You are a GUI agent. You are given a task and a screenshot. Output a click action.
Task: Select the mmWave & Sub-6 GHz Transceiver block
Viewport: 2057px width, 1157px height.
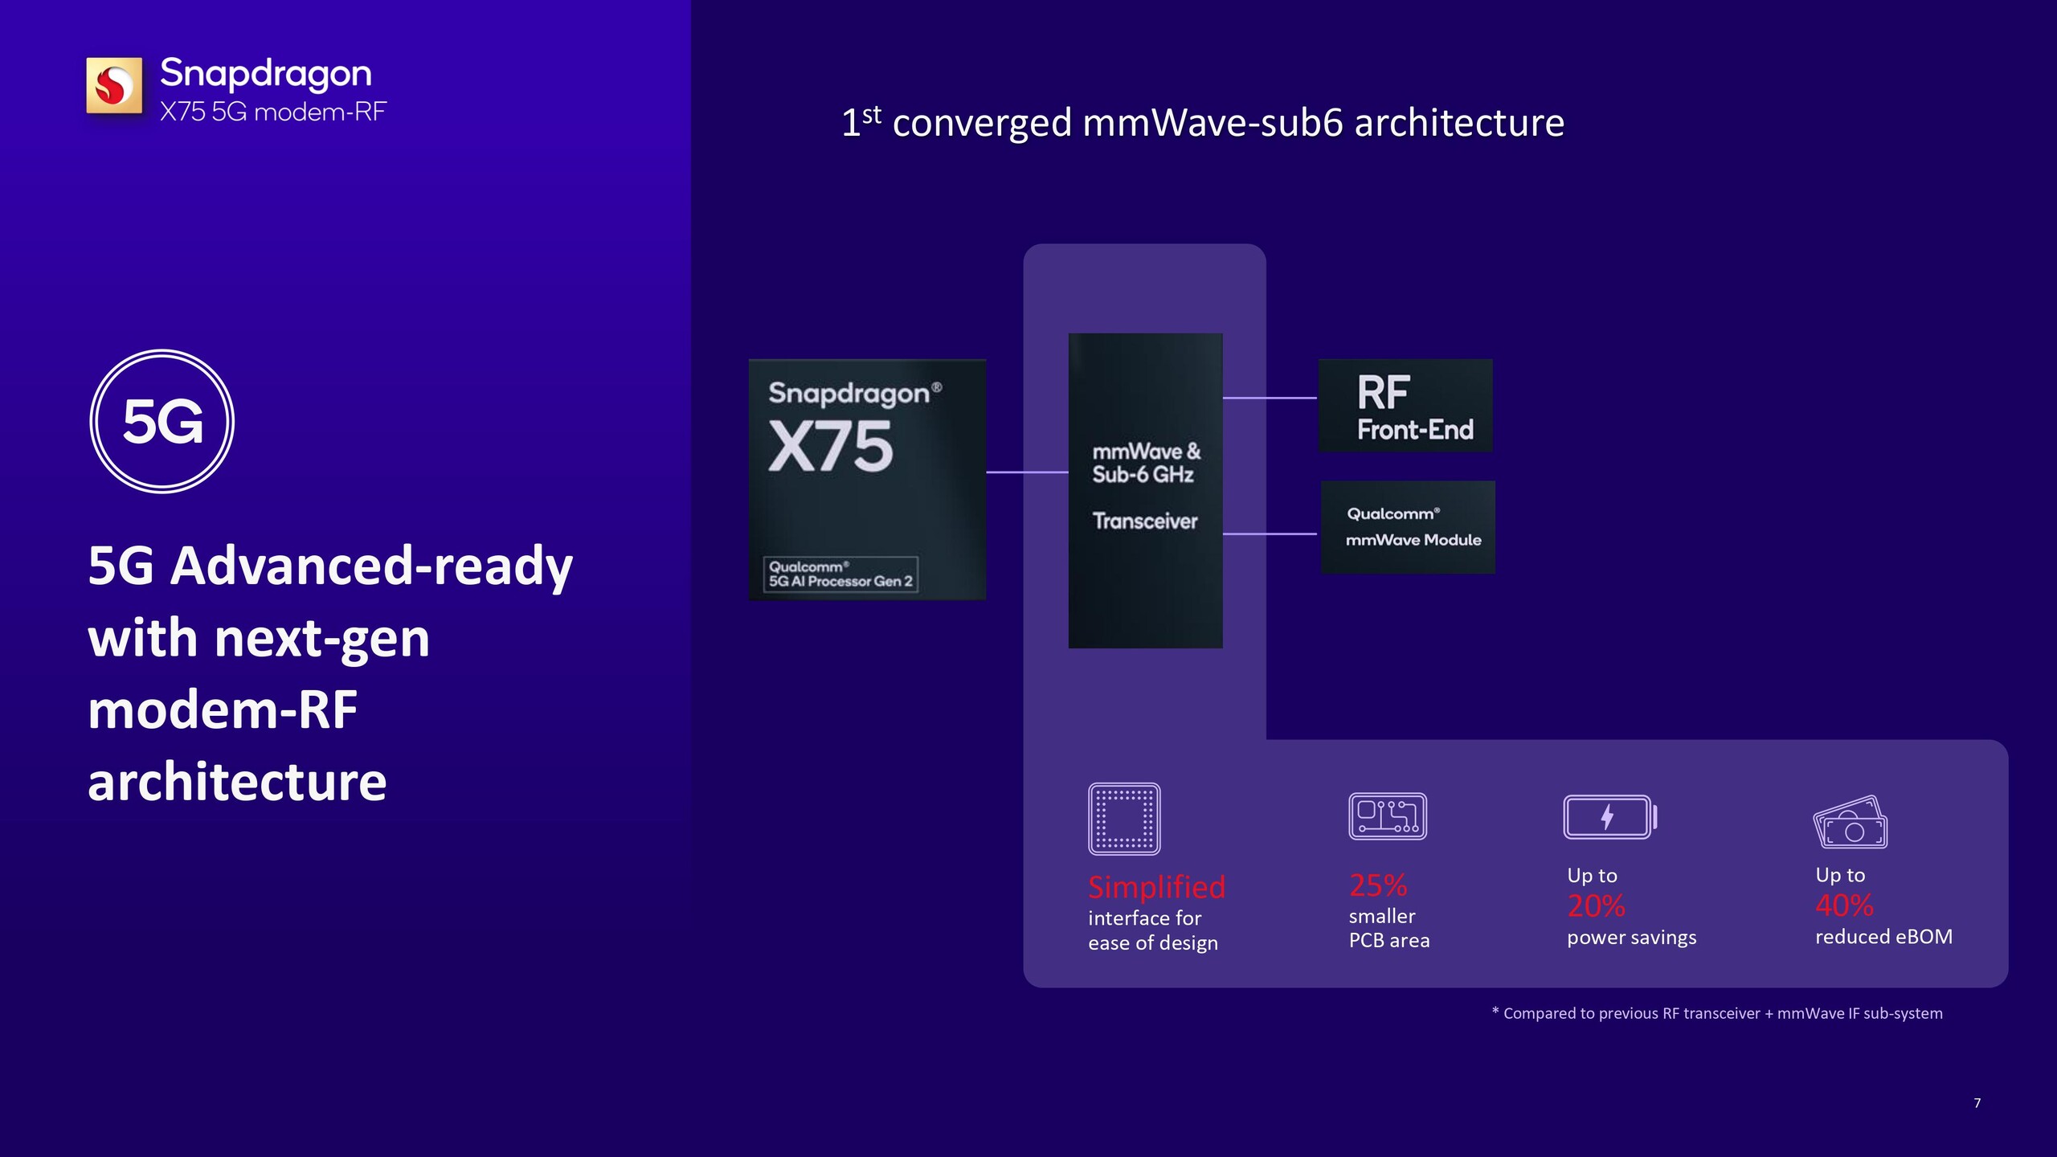[1146, 491]
